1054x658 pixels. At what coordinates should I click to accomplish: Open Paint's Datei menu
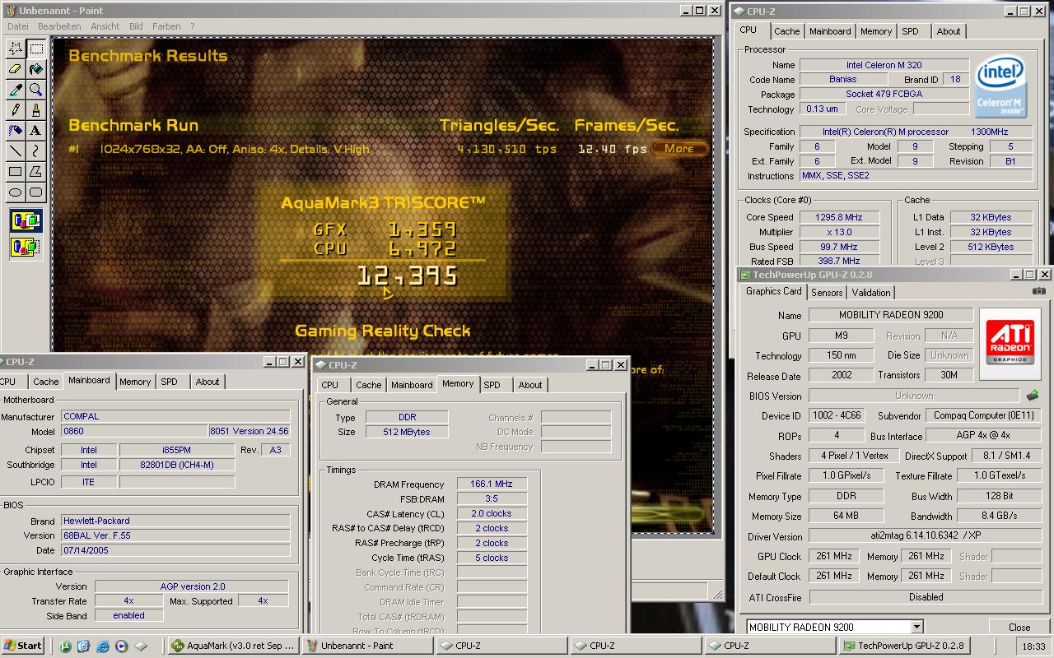click(17, 26)
